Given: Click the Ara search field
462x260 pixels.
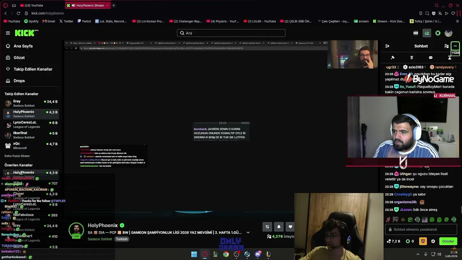Looking at the screenshot, I should 231,33.
